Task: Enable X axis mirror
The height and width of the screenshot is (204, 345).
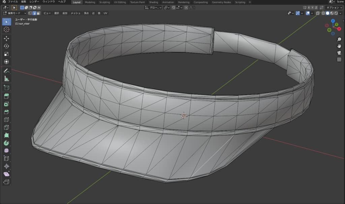Action: tap(309, 7)
